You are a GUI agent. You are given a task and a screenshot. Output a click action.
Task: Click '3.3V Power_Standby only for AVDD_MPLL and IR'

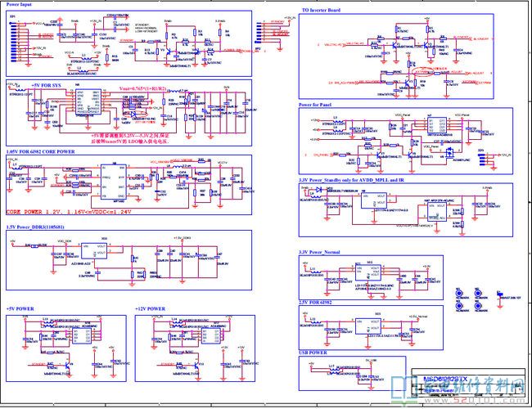click(x=353, y=180)
